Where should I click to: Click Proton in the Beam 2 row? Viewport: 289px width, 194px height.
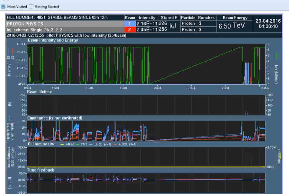pyautogui.click(x=188, y=29)
